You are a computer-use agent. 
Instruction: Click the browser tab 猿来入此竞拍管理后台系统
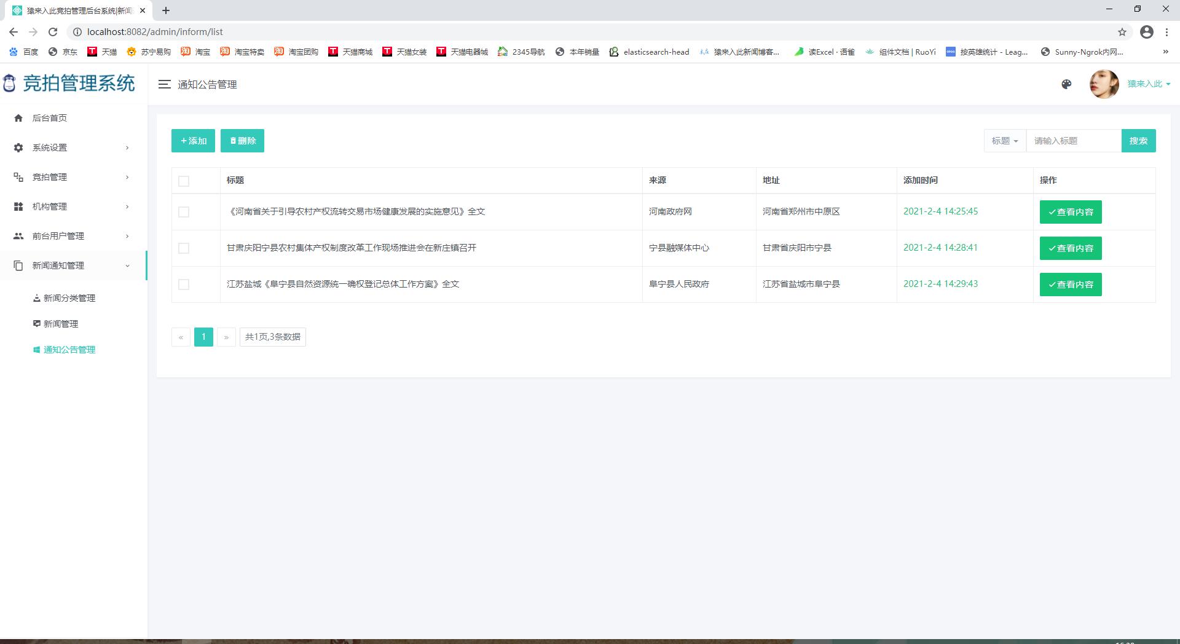(74, 10)
